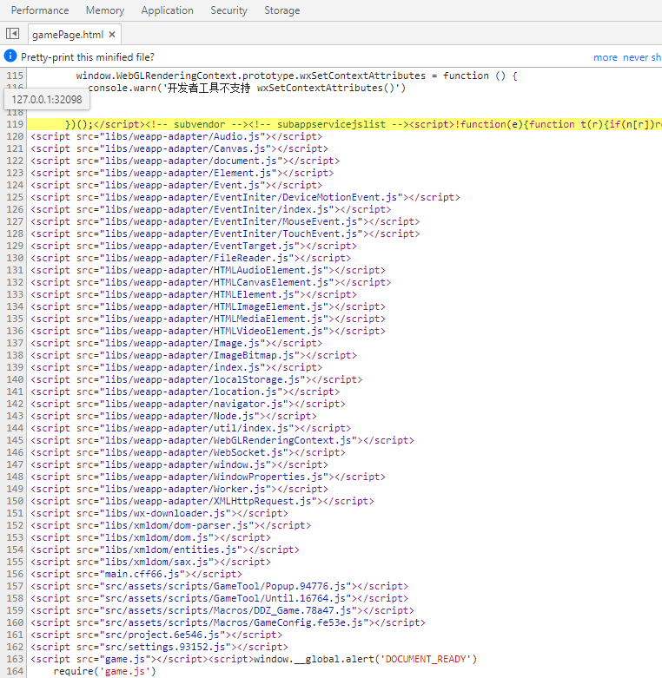Switch to the Performance tab

tap(40, 10)
